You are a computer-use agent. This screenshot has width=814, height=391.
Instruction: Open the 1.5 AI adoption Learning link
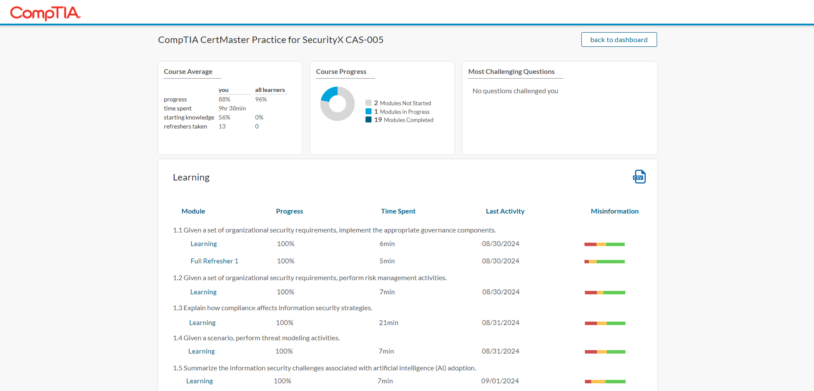[200, 381]
